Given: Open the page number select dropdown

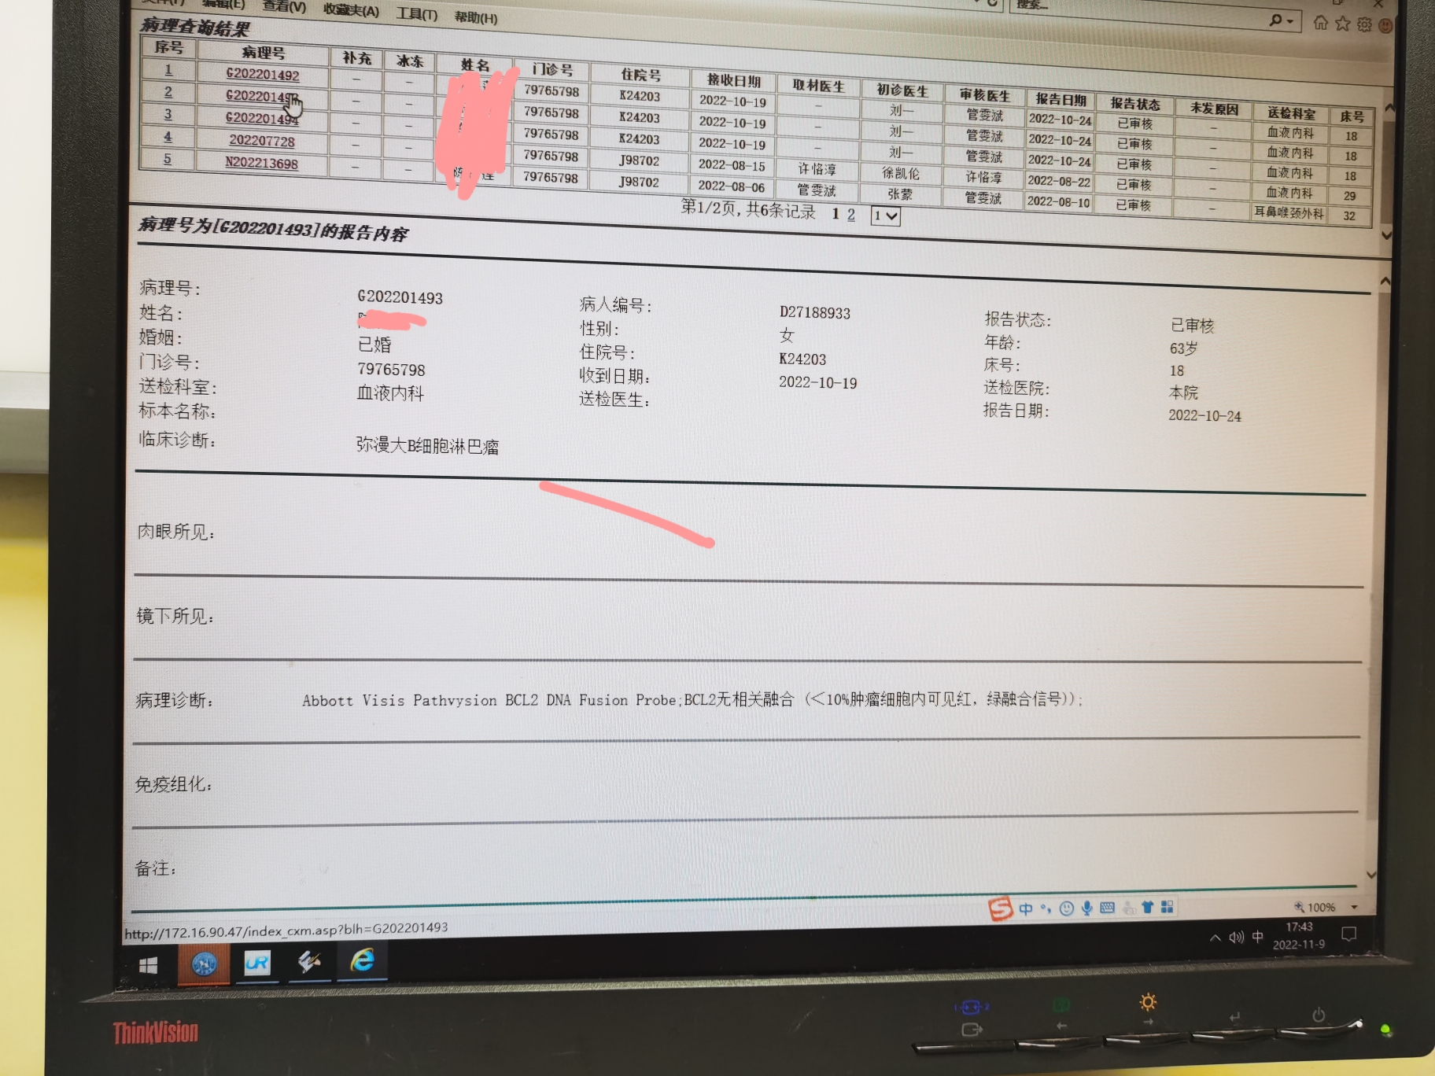Looking at the screenshot, I should (885, 216).
